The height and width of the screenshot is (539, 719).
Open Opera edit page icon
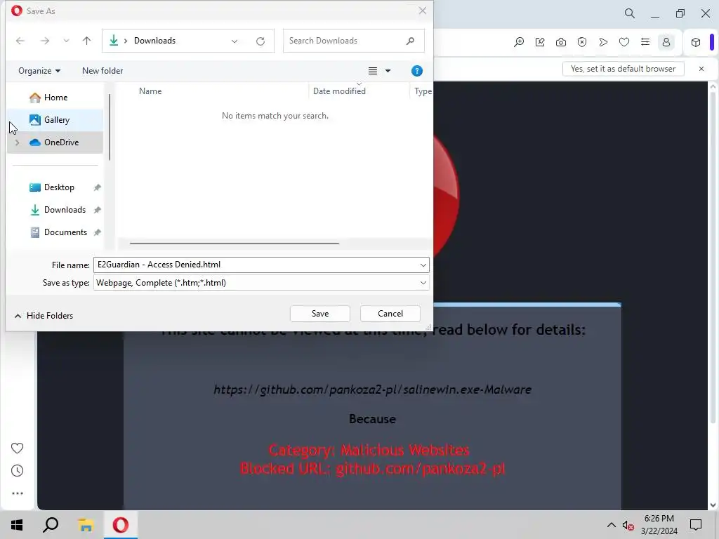pyautogui.click(x=540, y=42)
